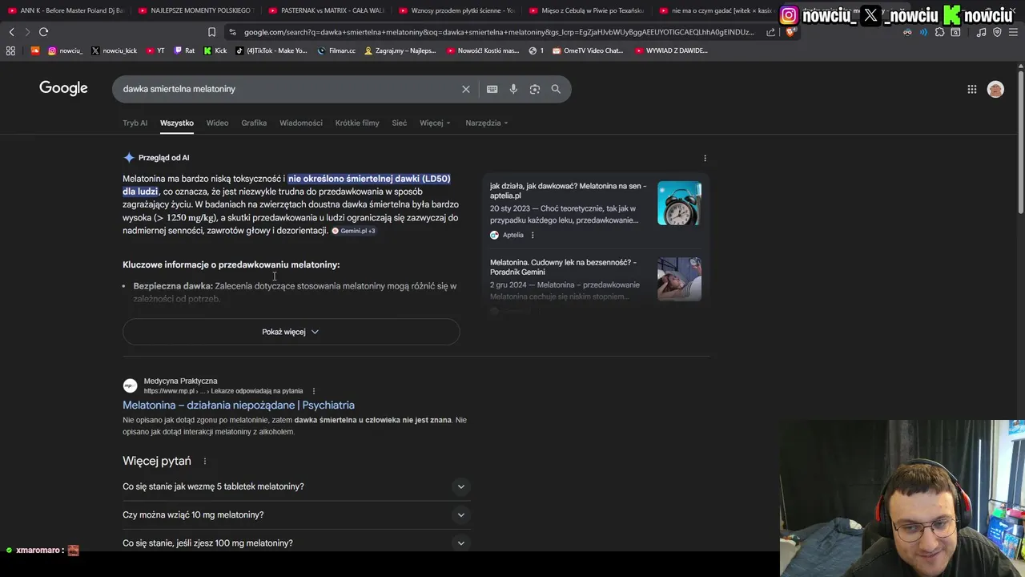Select the Wszystko tab
The height and width of the screenshot is (577, 1025).
pos(176,123)
